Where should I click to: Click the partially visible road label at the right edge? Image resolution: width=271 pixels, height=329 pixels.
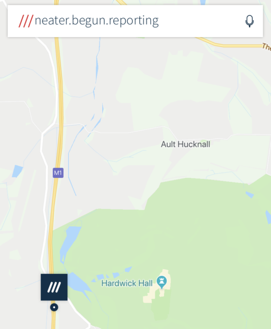(x=267, y=46)
